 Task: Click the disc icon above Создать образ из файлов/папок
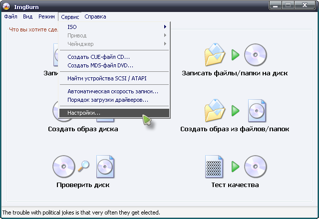pos(256,110)
